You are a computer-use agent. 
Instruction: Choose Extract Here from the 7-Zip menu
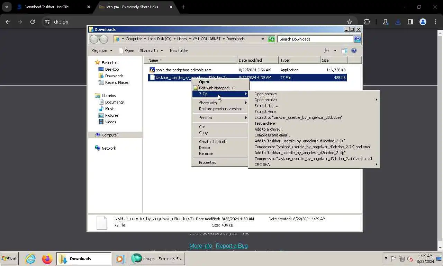(x=265, y=112)
